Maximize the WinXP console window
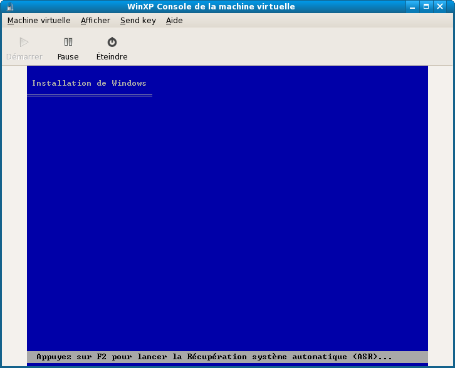The height and width of the screenshot is (368, 455). coord(426,7)
